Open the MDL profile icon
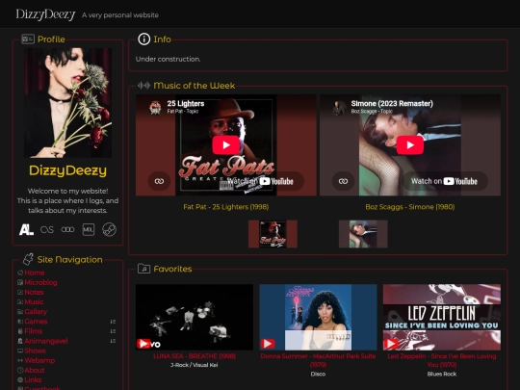 point(89,229)
